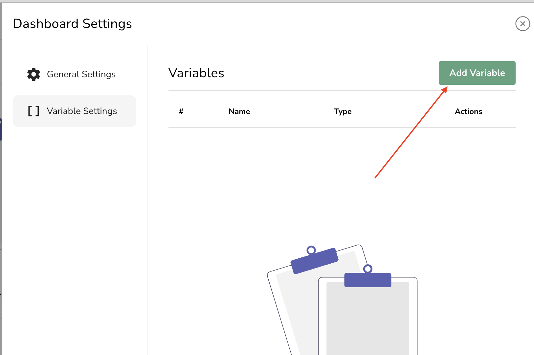This screenshot has width=534, height=355.
Task: Click the brackets icon beside Variable Settings
Action: pyautogui.click(x=33, y=111)
